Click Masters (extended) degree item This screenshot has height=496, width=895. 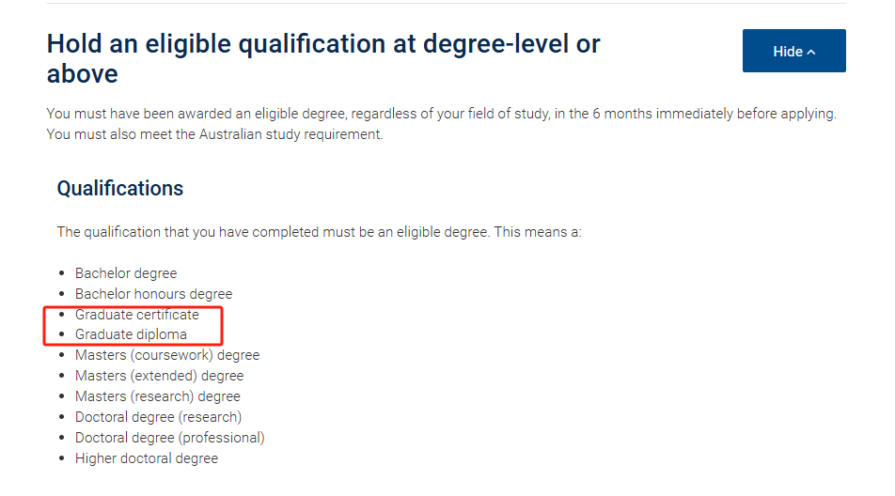click(x=159, y=376)
